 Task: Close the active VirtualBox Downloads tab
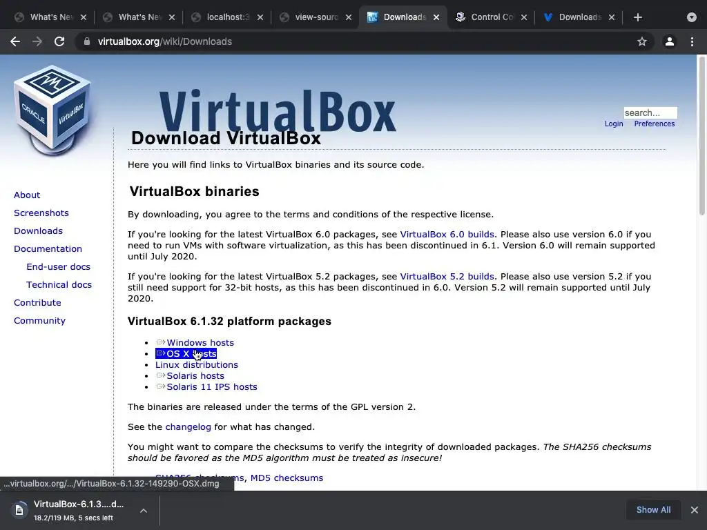click(436, 17)
